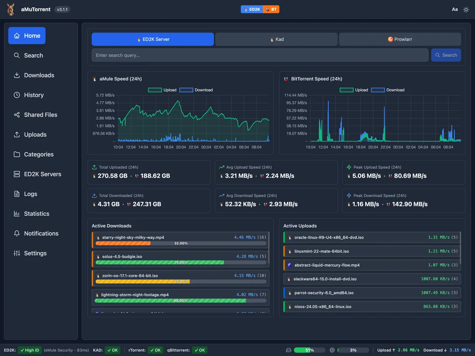The width and height of the screenshot is (475, 356).
Task: Toggle Download legend in aMule Speed chart
Action: (196, 90)
